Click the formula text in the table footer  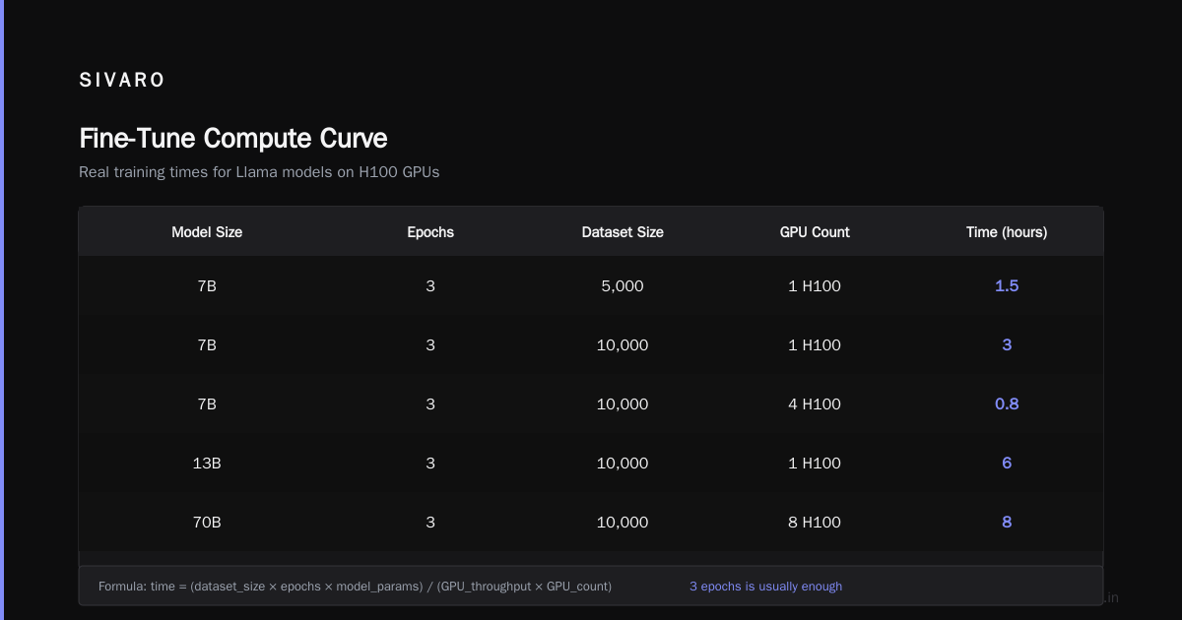coord(355,587)
